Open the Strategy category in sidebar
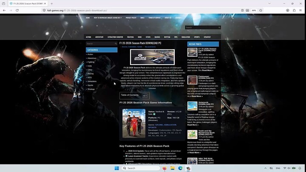Screen dimensions: 306x172 point(91,89)
